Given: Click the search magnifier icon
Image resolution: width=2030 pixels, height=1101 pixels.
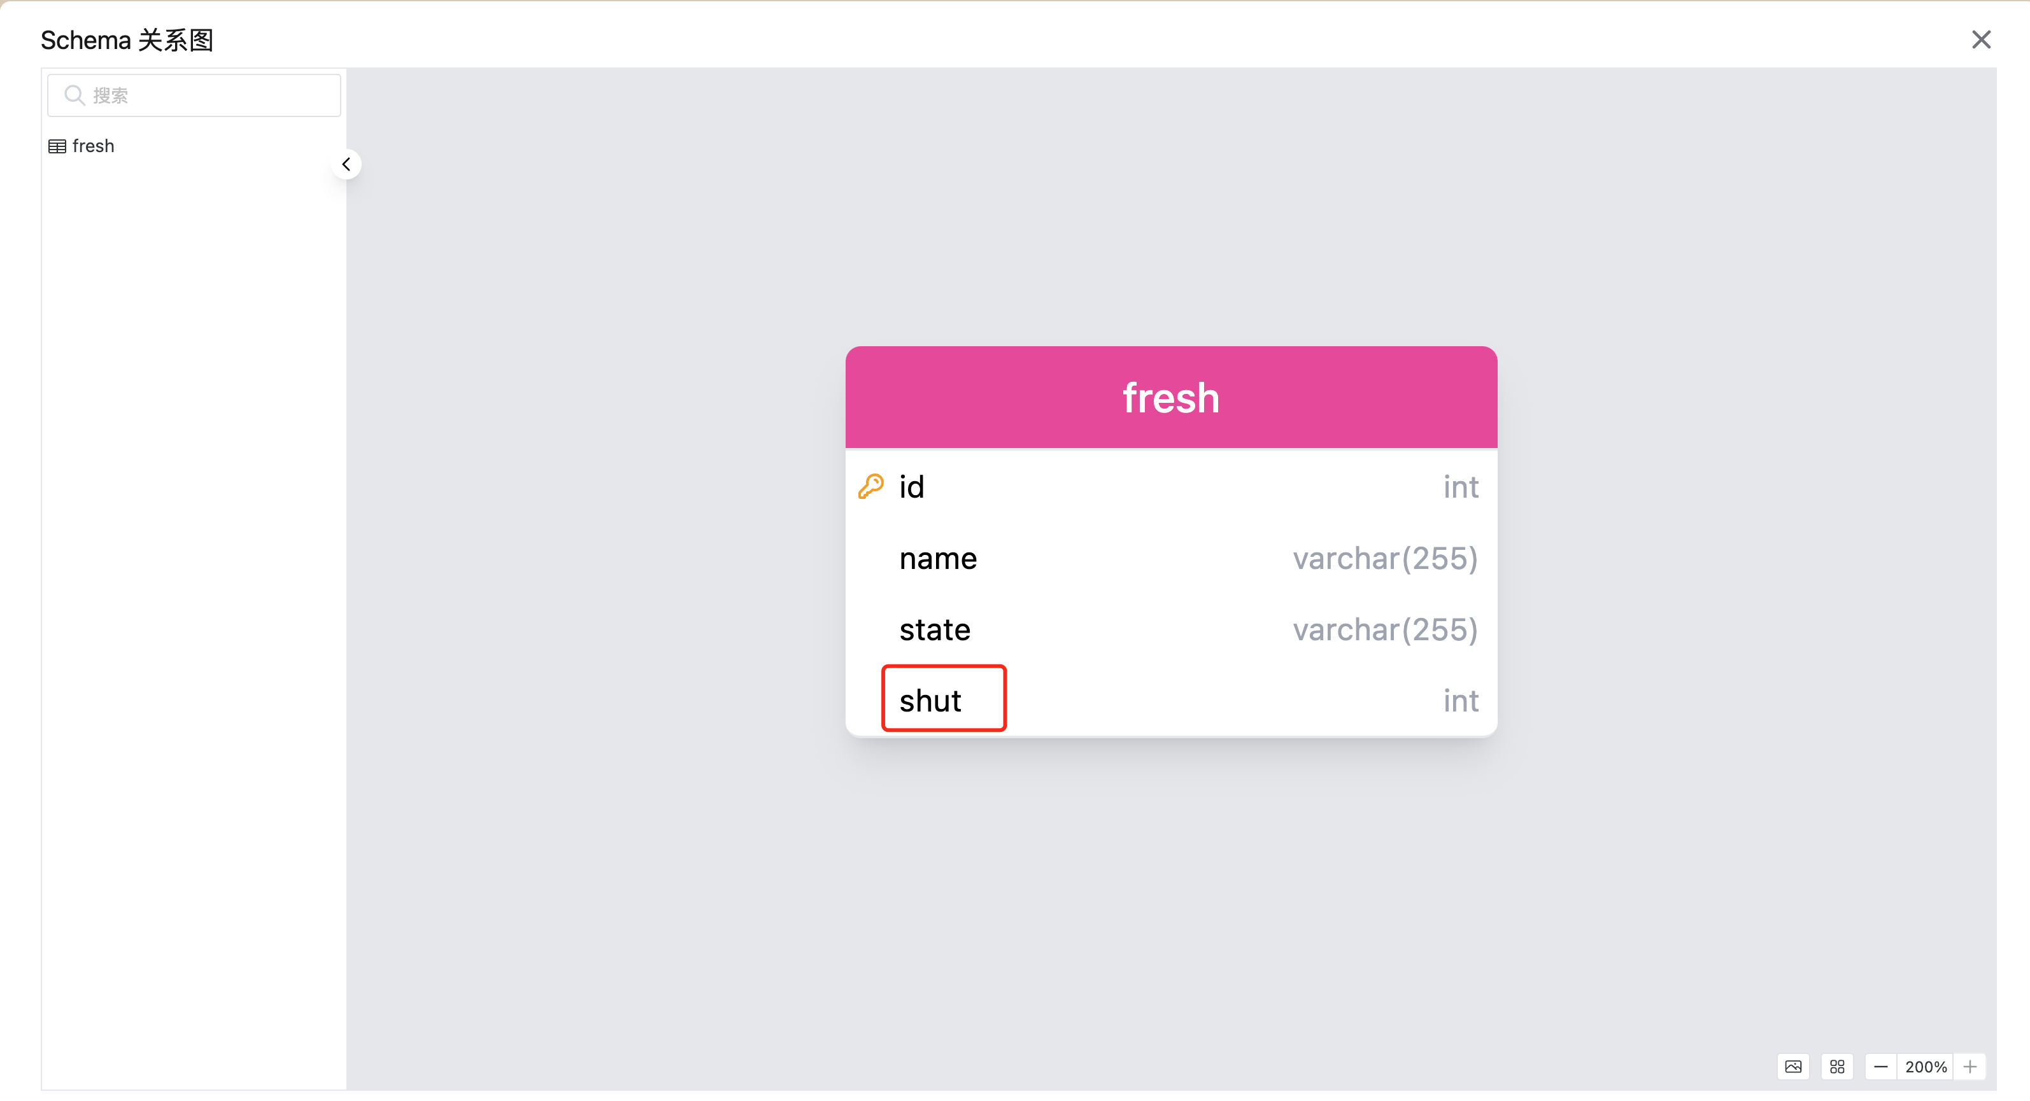Looking at the screenshot, I should [74, 95].
